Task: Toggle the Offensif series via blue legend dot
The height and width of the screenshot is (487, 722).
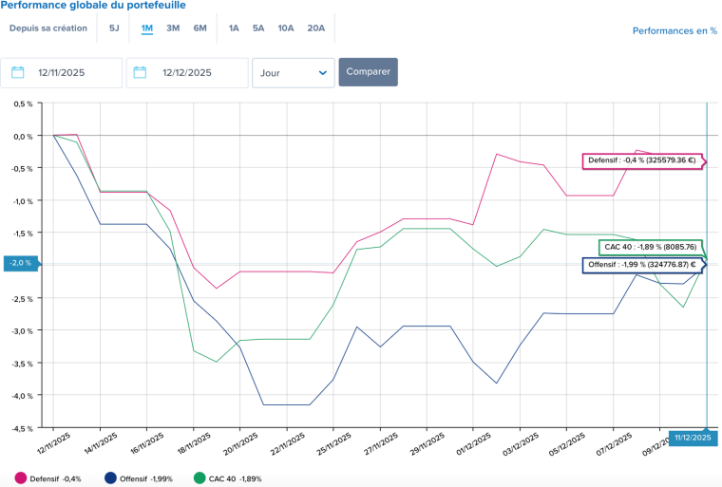Action: coord(110,478)
